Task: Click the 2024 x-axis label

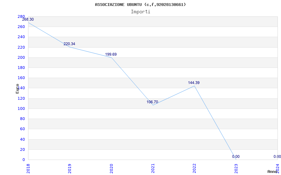Action: (x=277, y=169)
